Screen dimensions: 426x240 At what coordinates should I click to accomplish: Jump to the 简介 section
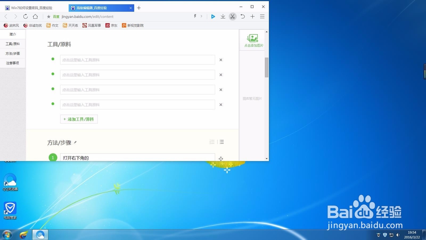pos(13,34)
